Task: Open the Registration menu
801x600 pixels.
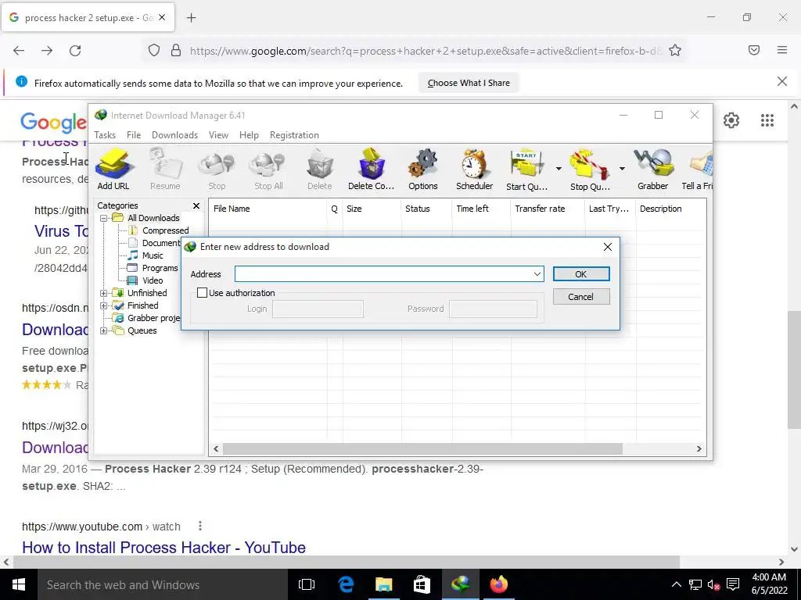Action: click(294, 135)
